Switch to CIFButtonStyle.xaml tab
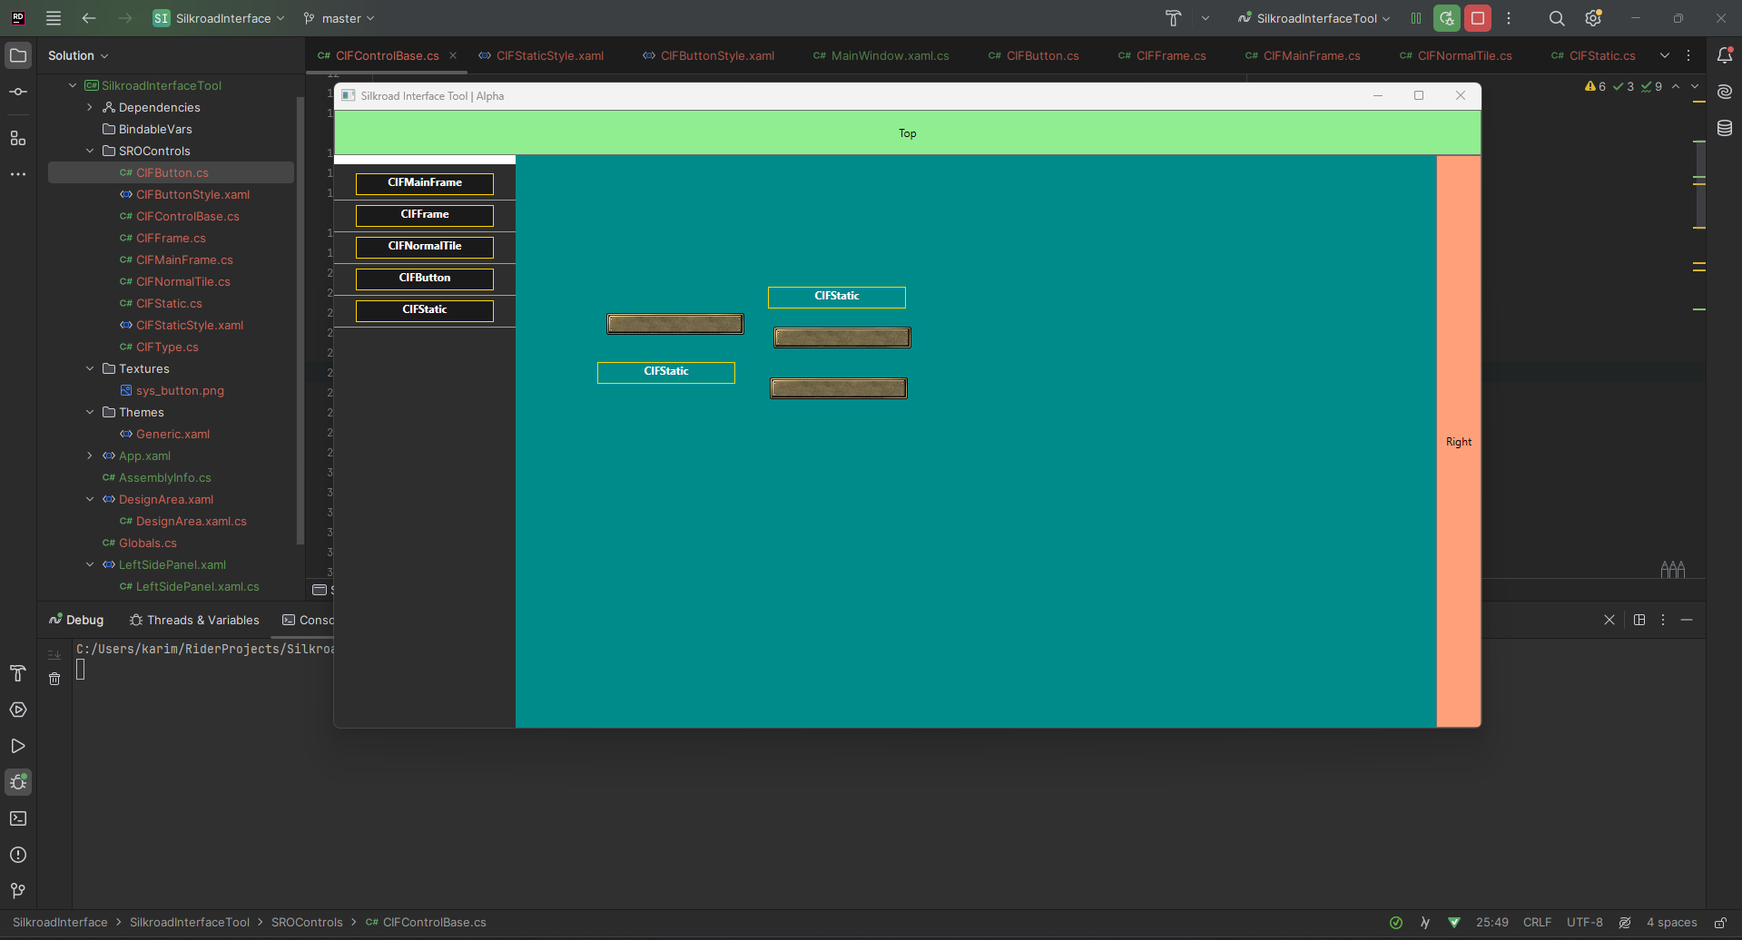 pos(709,55)
